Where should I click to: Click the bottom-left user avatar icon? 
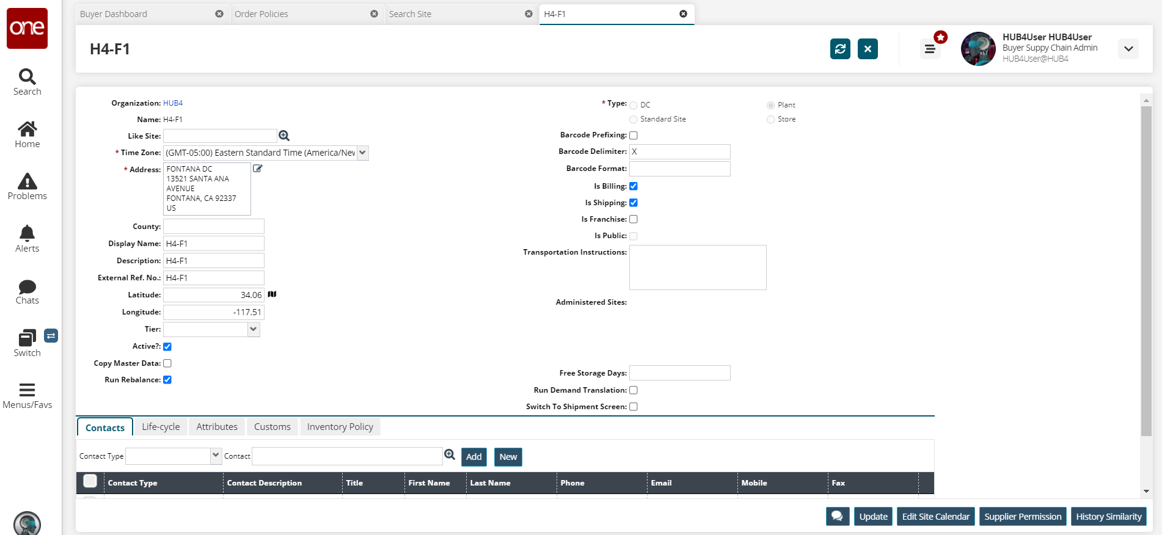(27, 523)
